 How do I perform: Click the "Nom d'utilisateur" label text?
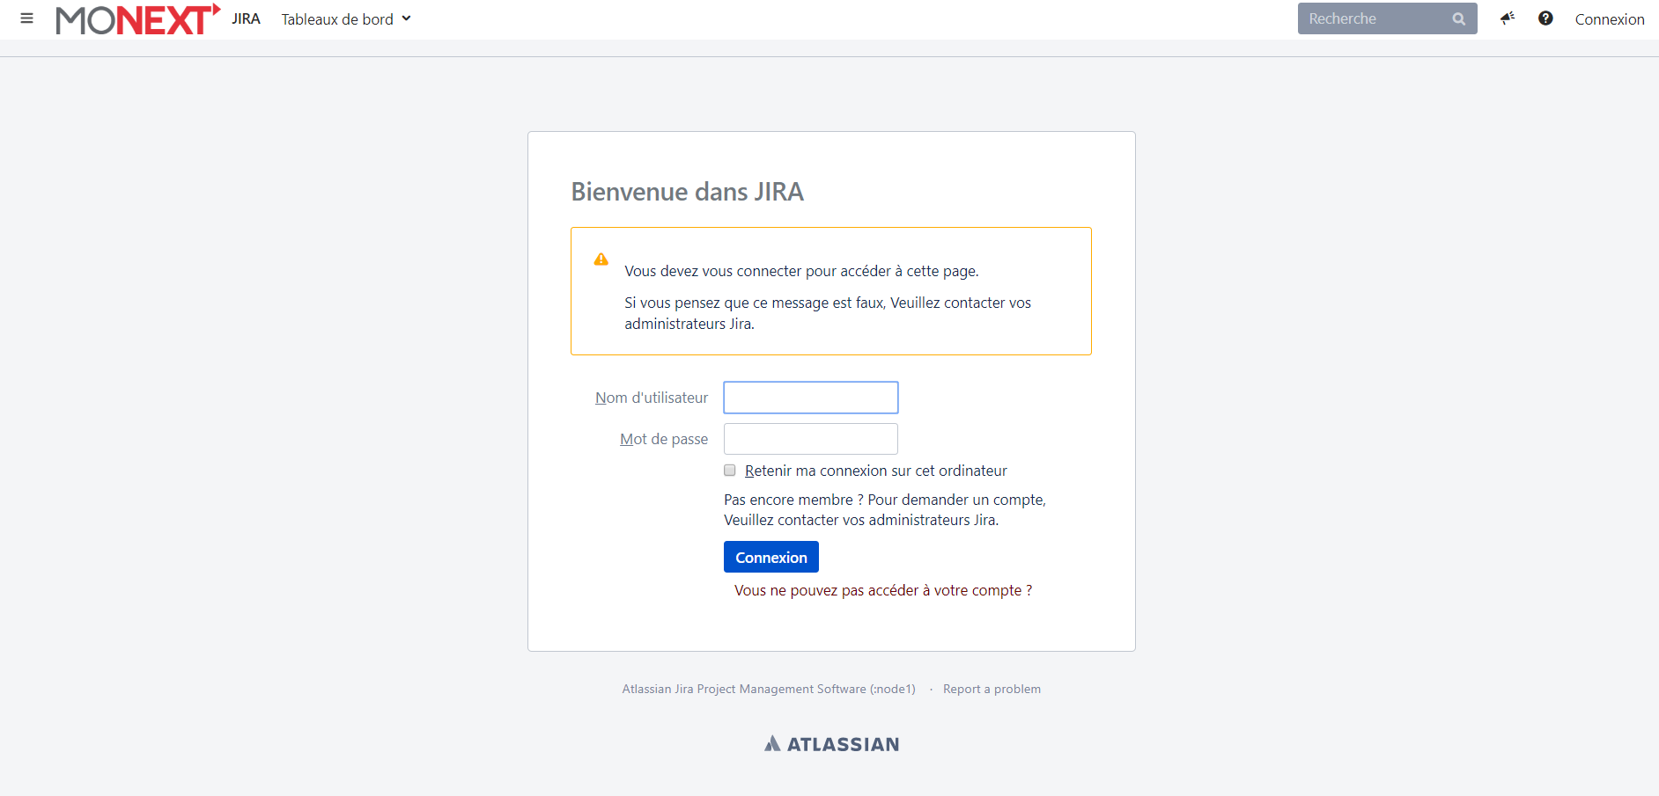pyautogui.click(x=652, y=398)
